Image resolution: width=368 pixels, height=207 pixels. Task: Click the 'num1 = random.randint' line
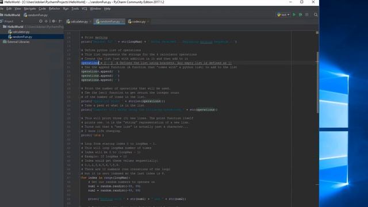point(114,186)
